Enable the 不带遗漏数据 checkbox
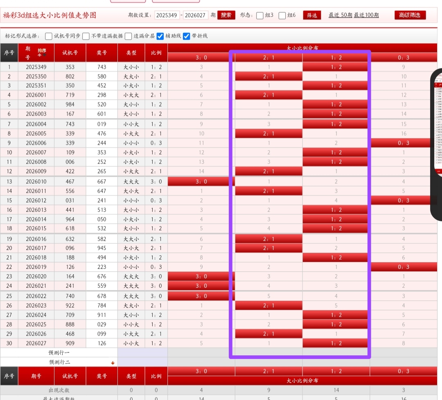442x400 pixels. click(x=86, y=36)
